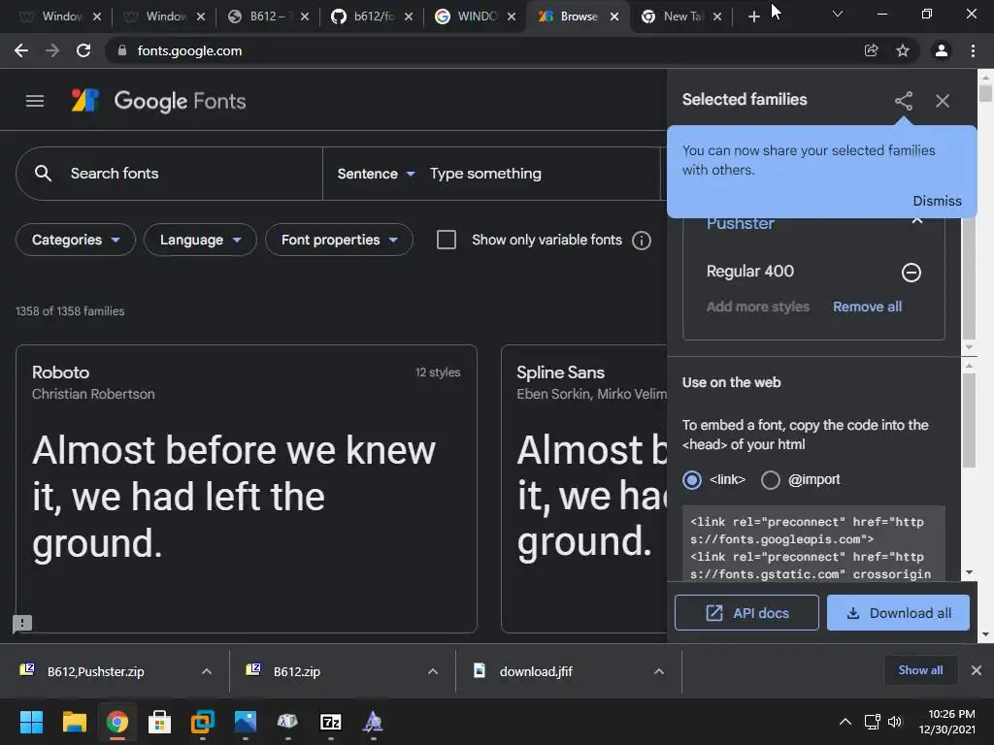Viewport: 994px width, 745px height.
Task: Bookmark this page with the star icon
Action: tap(903, 50)
